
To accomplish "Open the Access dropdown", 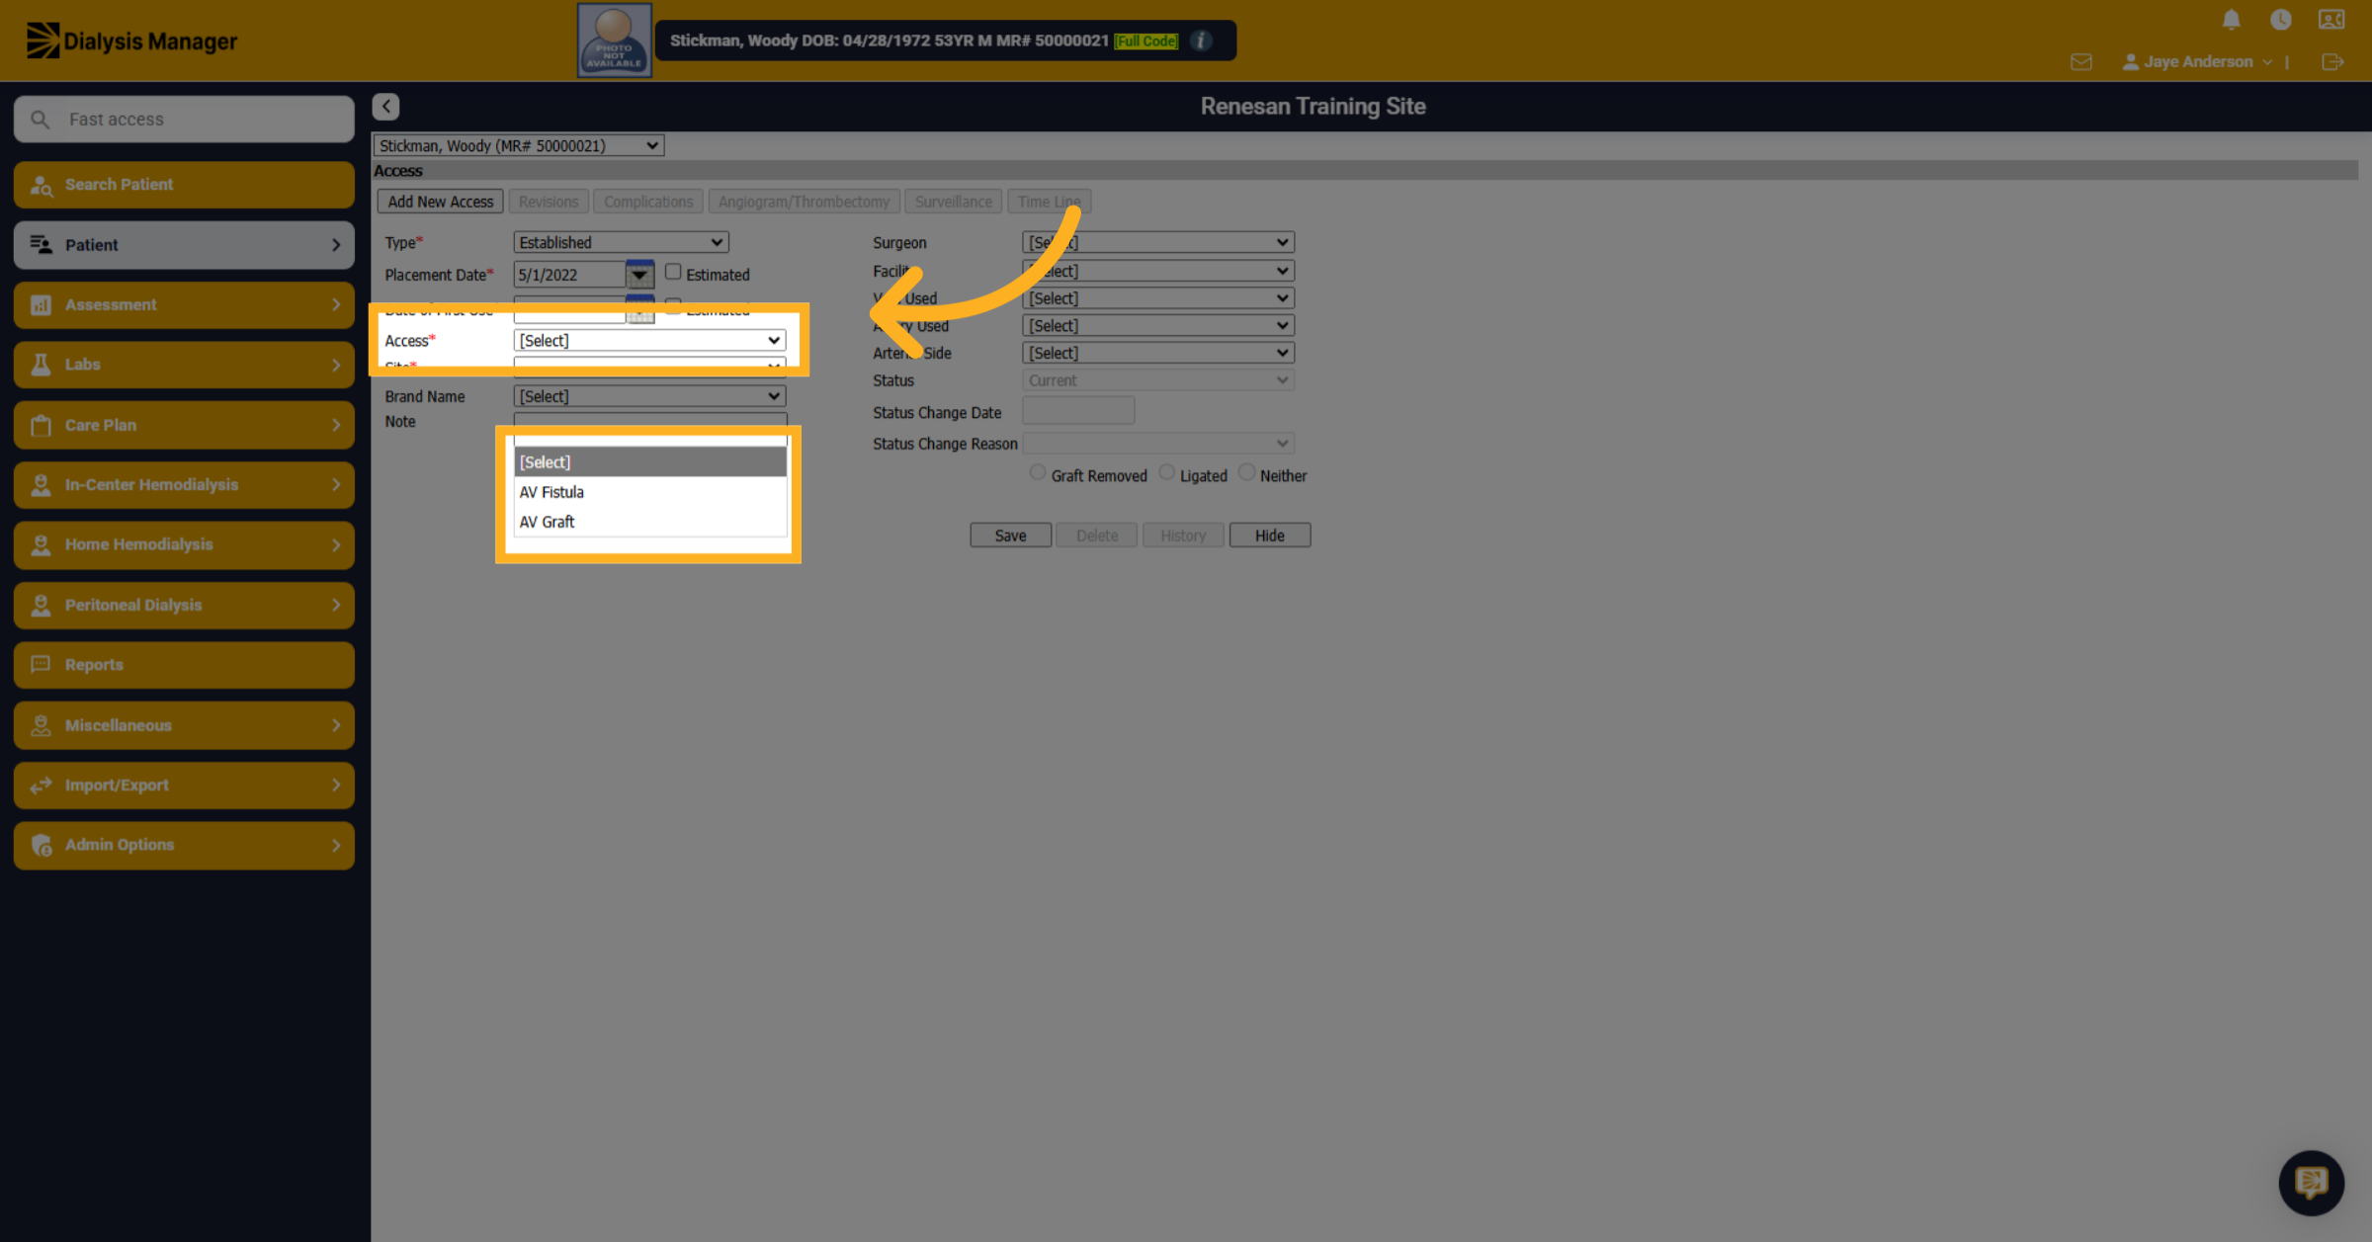I will pos(649,340).
